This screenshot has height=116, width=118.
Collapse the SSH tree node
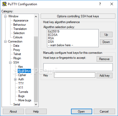(10, 62)
